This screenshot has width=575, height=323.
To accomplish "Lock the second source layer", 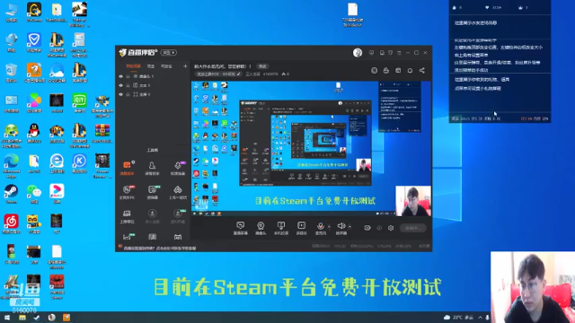I will [x=128, y=85].
